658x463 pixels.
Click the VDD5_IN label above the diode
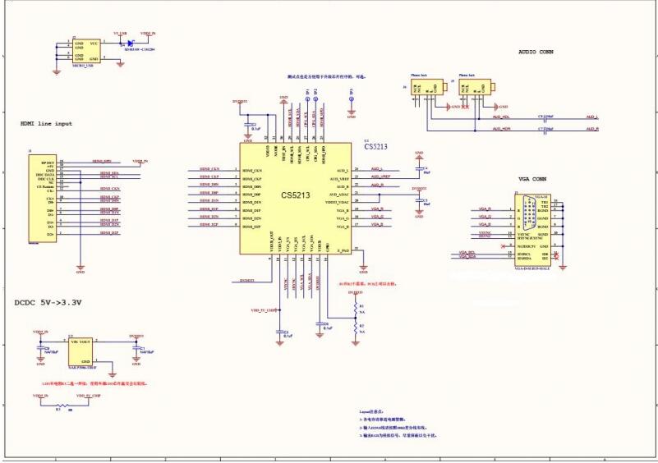tap(148, 33)
